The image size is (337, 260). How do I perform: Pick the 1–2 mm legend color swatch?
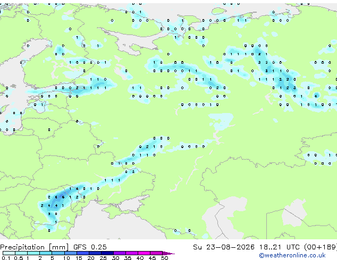[x=33, y=253]
